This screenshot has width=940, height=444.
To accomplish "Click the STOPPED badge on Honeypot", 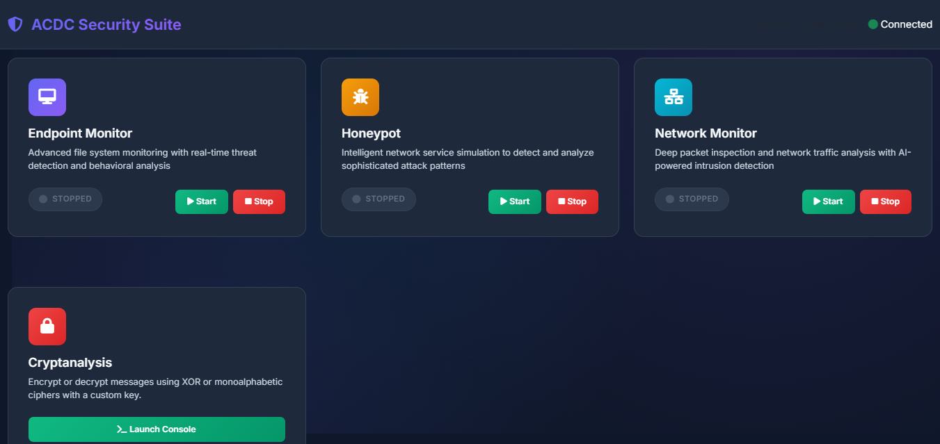I will tap(379, 199).
